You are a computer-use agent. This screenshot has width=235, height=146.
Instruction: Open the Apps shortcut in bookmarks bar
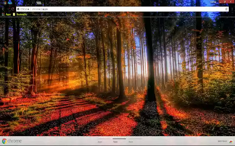tap(7, 14)
